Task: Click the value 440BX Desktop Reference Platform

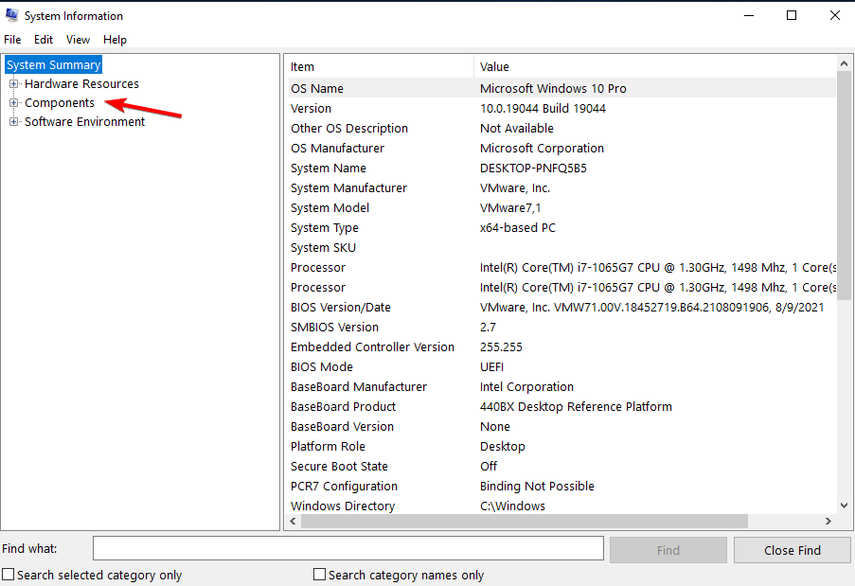Action: click(x=576, y=407)
